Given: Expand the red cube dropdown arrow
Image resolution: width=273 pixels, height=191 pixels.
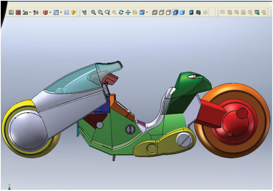Looking at the screenshot, I should 50,12.
